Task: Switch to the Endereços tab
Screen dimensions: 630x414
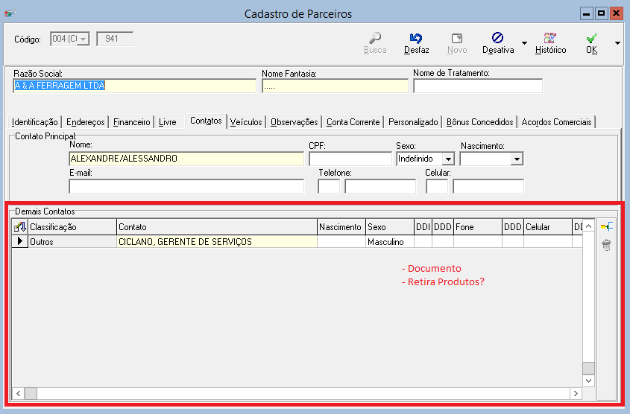Action: pyautogui.click(x=85, y=122)
